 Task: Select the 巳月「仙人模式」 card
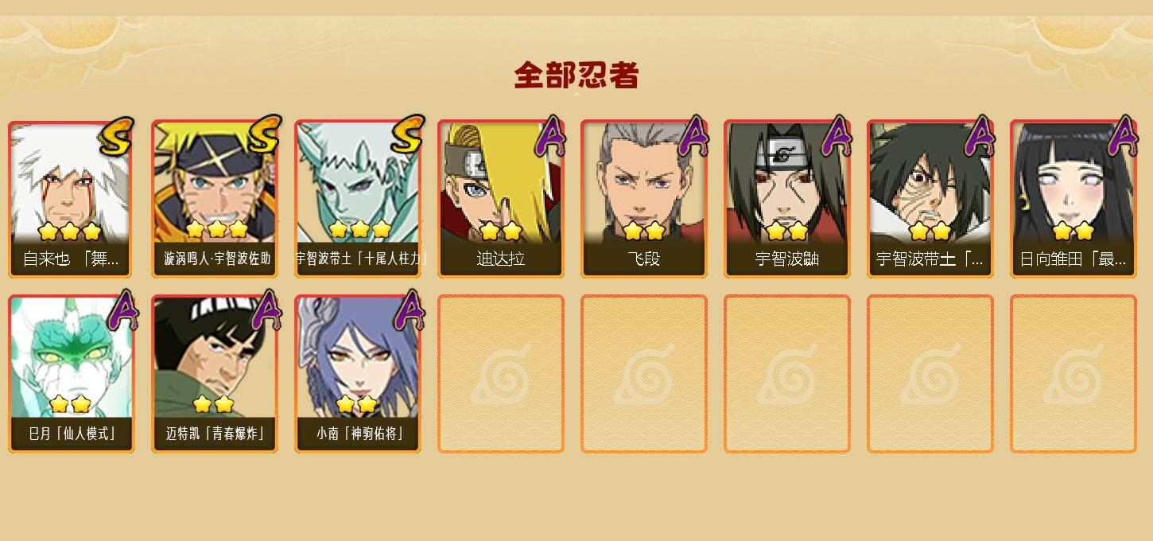point(72,373)
